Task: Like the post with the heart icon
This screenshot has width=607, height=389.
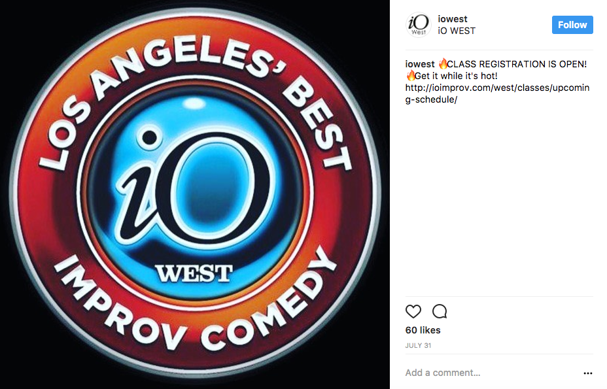Action: pos(413,312)
